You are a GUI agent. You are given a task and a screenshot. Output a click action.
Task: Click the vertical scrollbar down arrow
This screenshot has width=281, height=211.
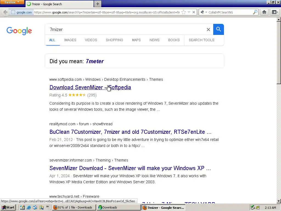point(279,201)
